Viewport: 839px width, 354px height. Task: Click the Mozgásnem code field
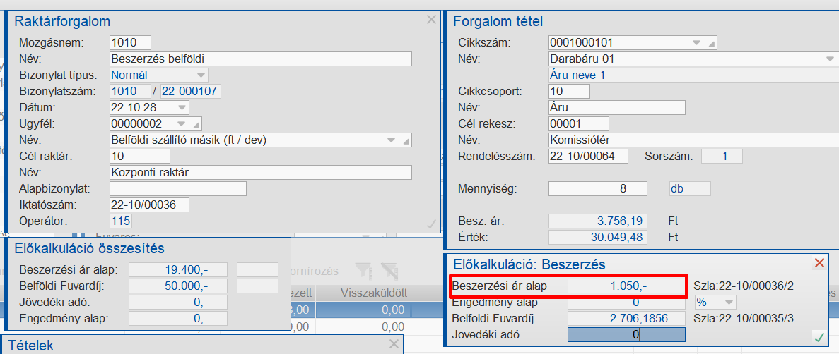click(x=131, y=42)
